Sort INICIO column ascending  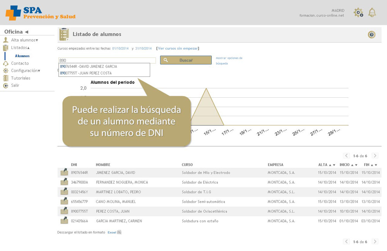coord(352,165)
